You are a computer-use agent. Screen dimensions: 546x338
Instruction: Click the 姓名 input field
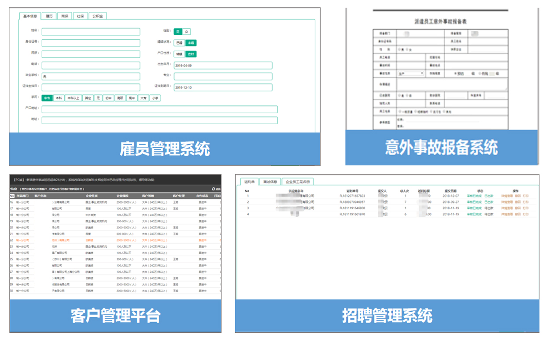[x=91, y=32]
